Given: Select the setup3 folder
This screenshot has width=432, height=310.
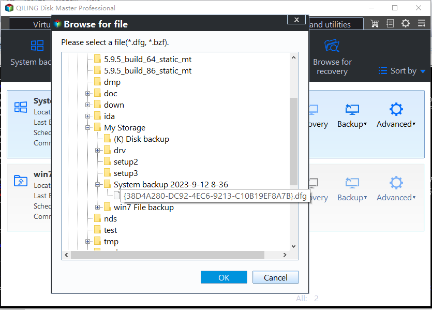Looking at the screenshot, I should tap(126, 173).
